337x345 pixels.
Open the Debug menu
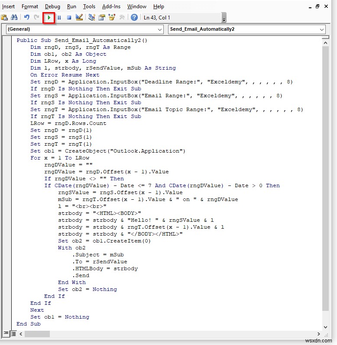click(53, 6)
